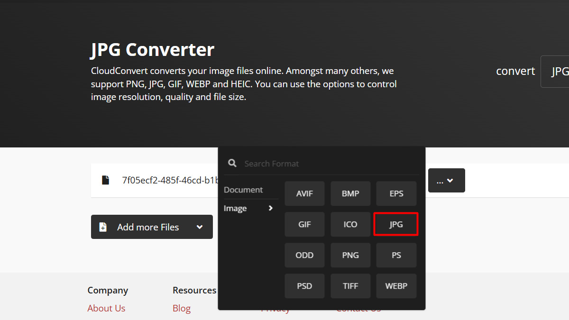Image resolution: width=569 pixels, height=320 pixels.
Task: Choose ICO format
Action: [350, 224]
